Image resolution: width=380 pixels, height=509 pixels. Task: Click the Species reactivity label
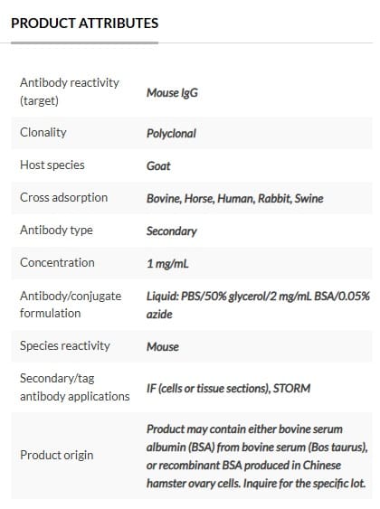point(64,345)
